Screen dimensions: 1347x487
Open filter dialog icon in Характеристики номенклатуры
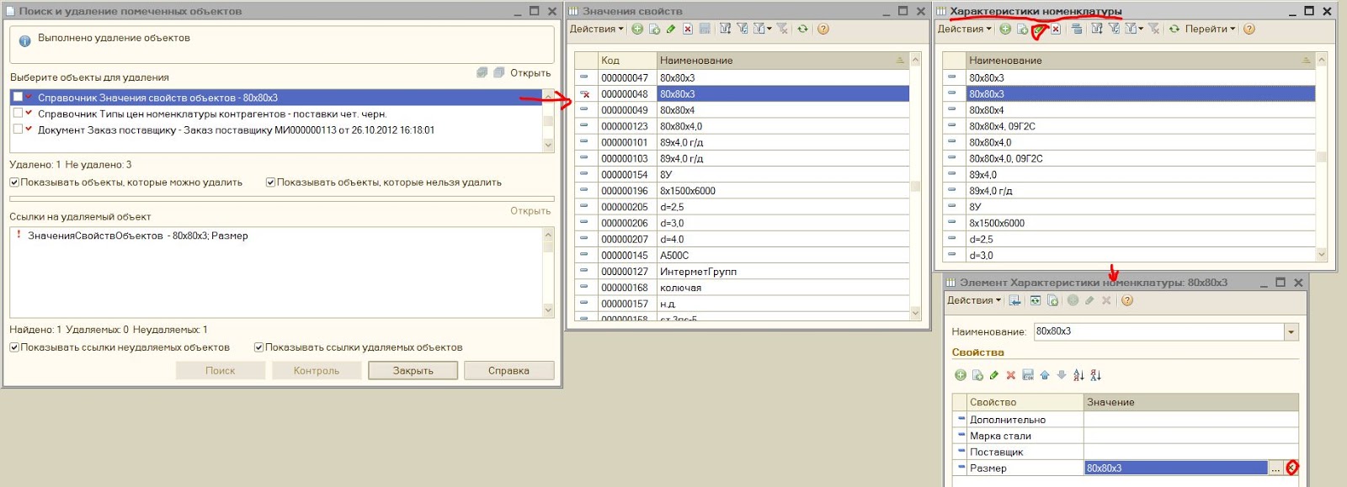[1097, 29]
